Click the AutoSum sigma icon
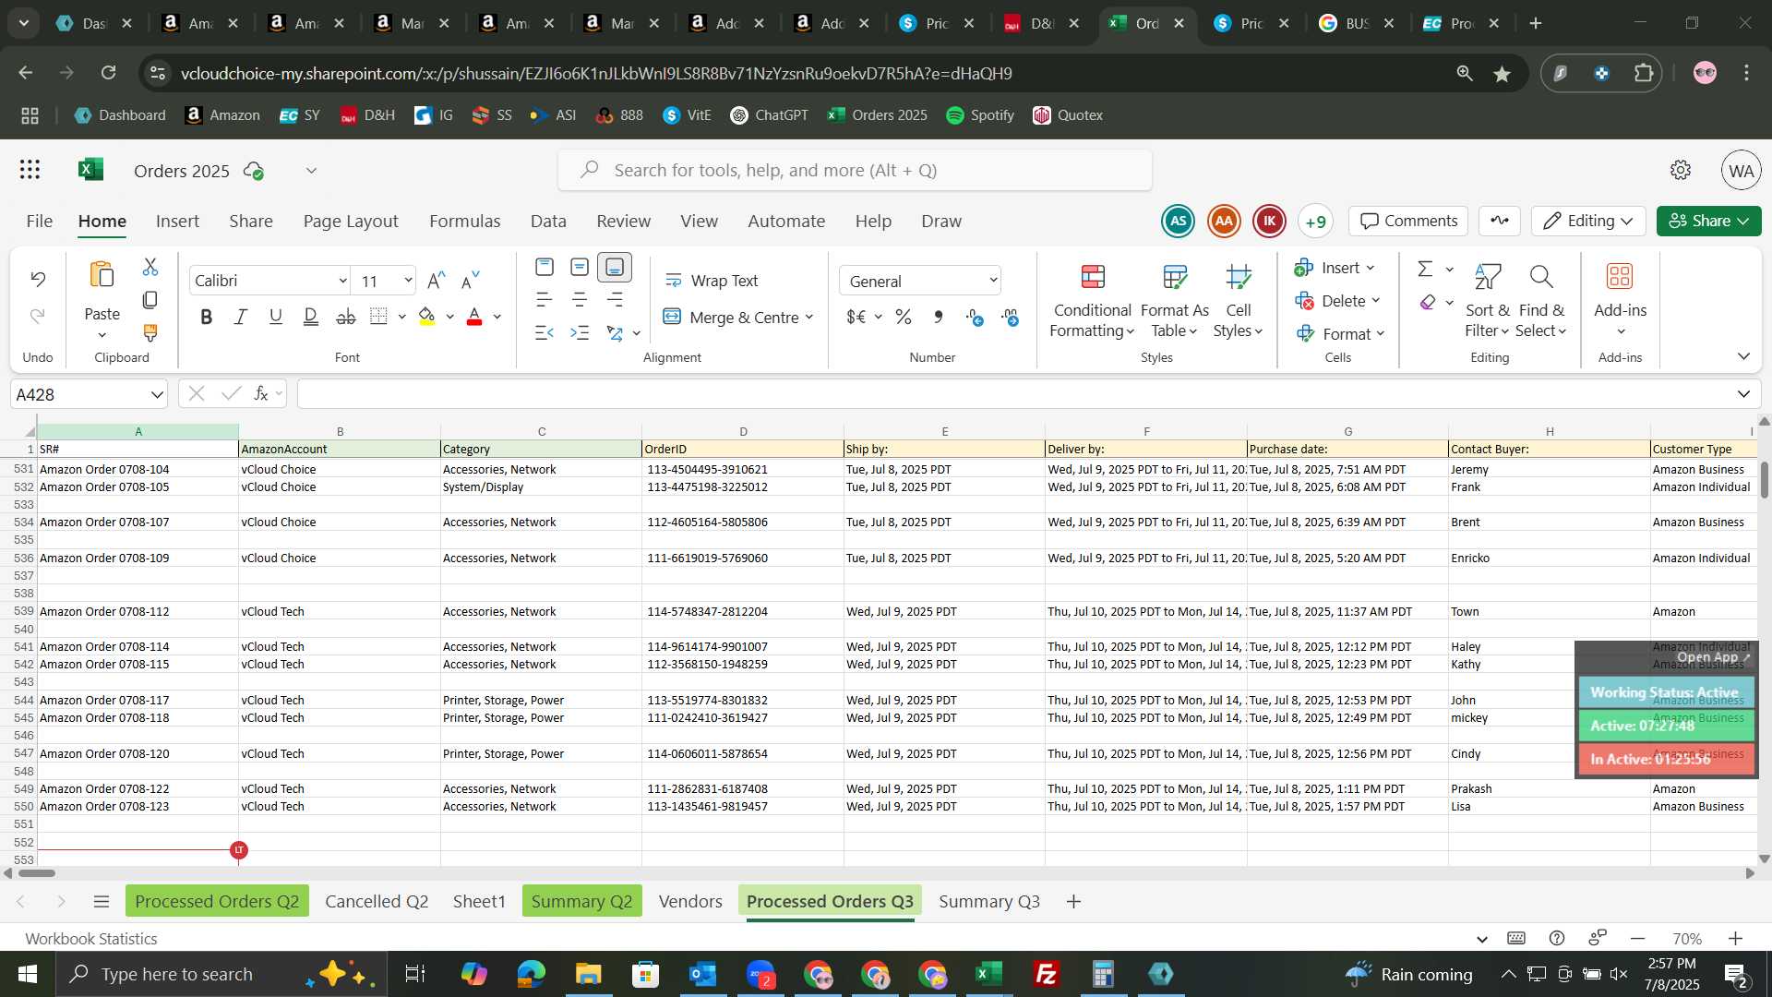Screen dimensions: 1772x997 pyautogui.click(x=1425, y=269)
